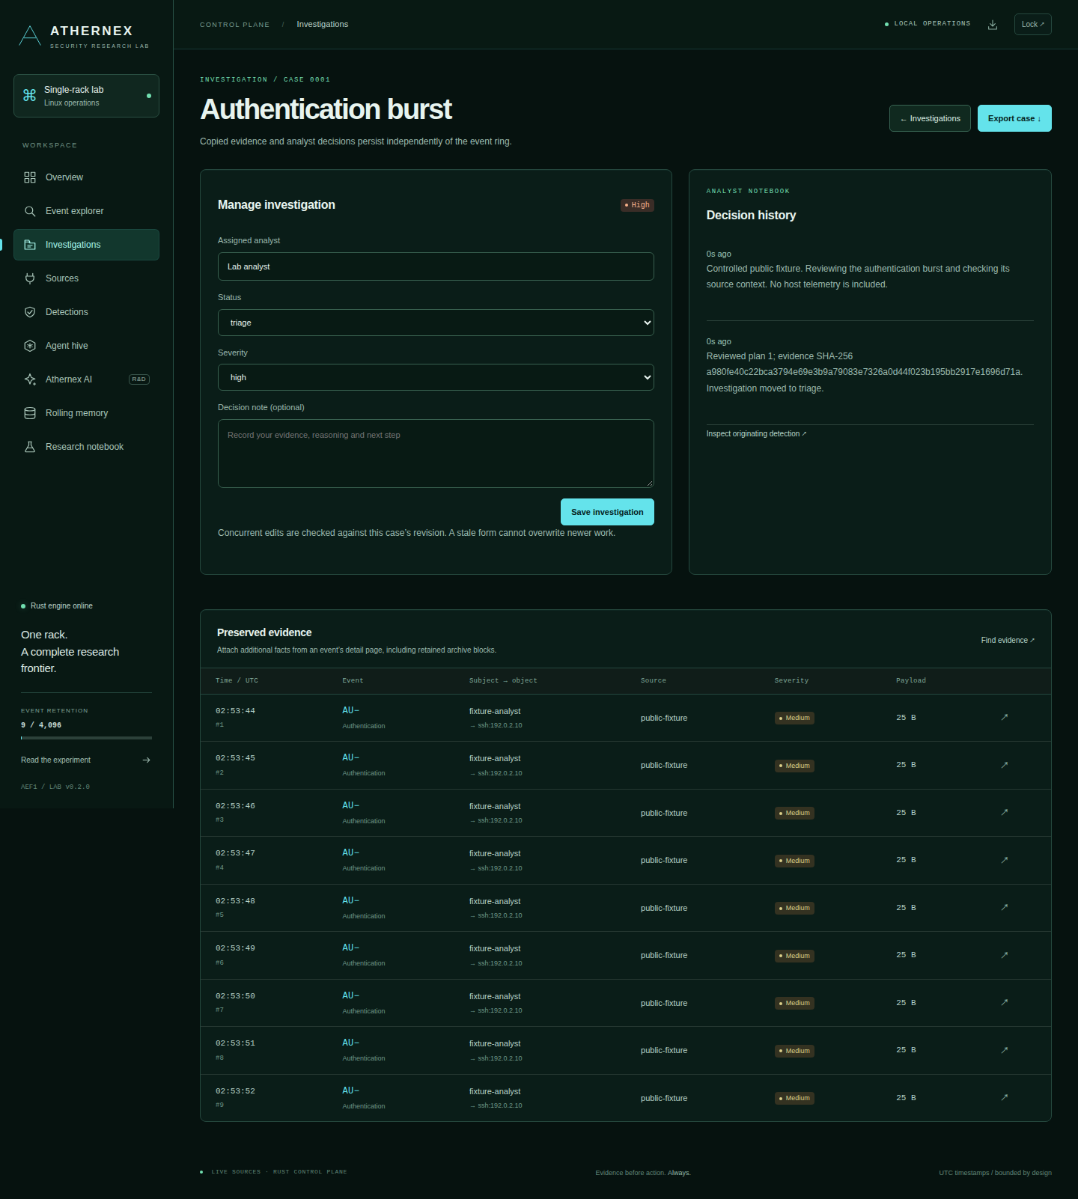Image resolution: width=1078 pixels, height=1199 pixels.
Task: Click the Export case button
Action: 1014,118
